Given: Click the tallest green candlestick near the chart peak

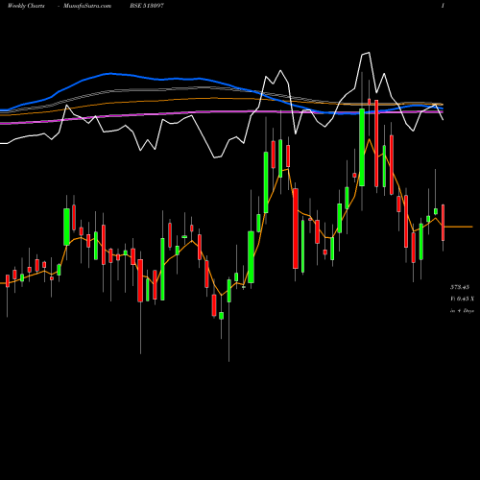Looking at the screenshot, I should [362, 147].
